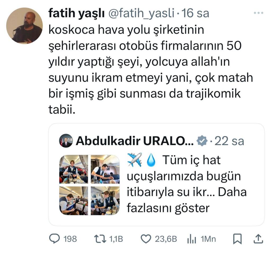Open Abdulkadir URALO... quoted author name

[135, 141]
